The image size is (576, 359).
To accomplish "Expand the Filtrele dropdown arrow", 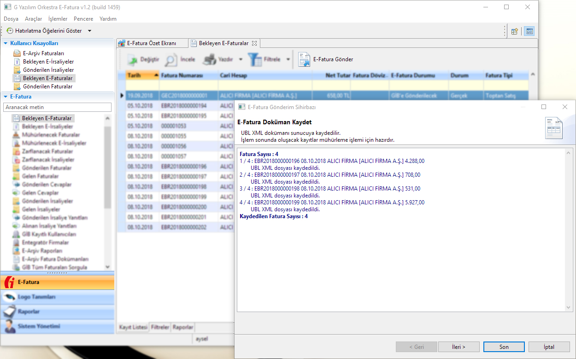I will (288, 60).
